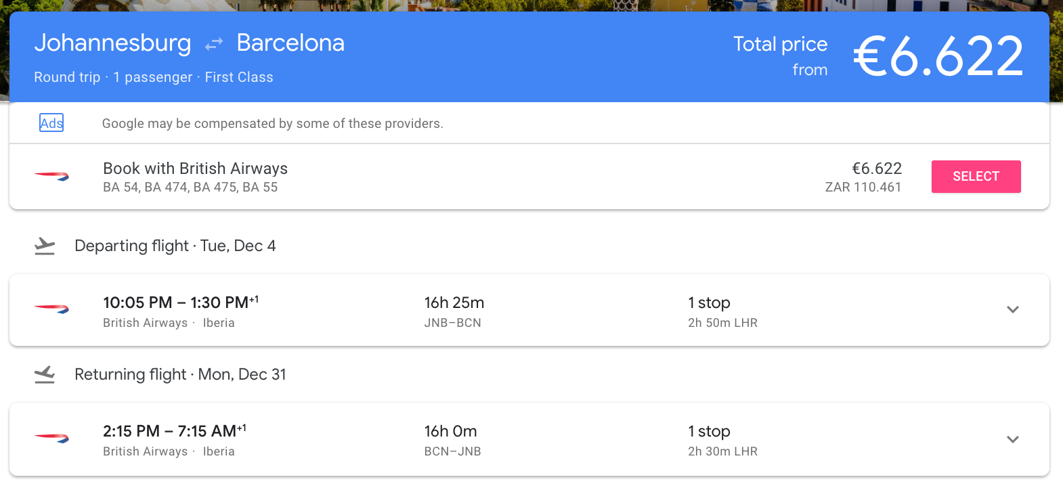Click the departing flight takeoff plane icon
Screen dimensions: 1063x490
(45, 246)
